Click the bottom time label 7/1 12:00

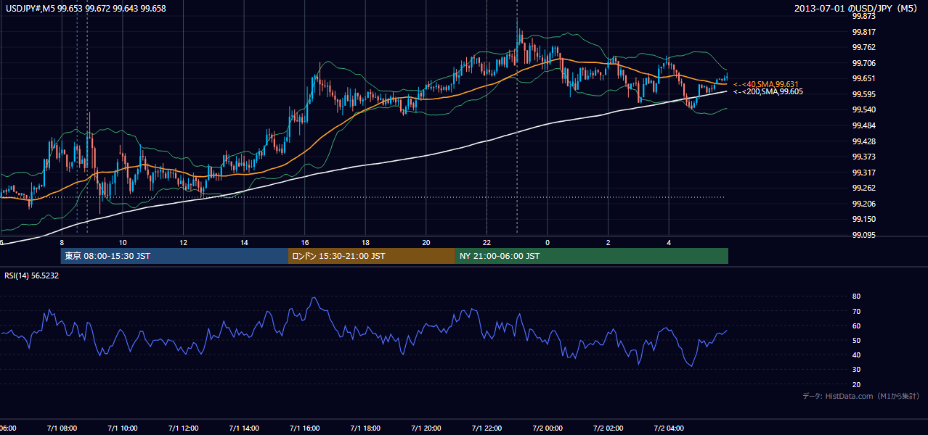pyautogui.click(x=184, y=428)
